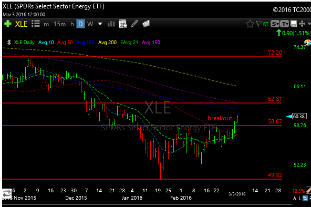Click the Avg 50 indicator label

point(65,43)
